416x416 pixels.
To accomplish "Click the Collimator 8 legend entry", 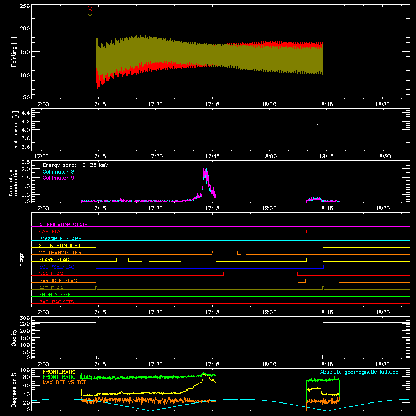I will 58,172.
